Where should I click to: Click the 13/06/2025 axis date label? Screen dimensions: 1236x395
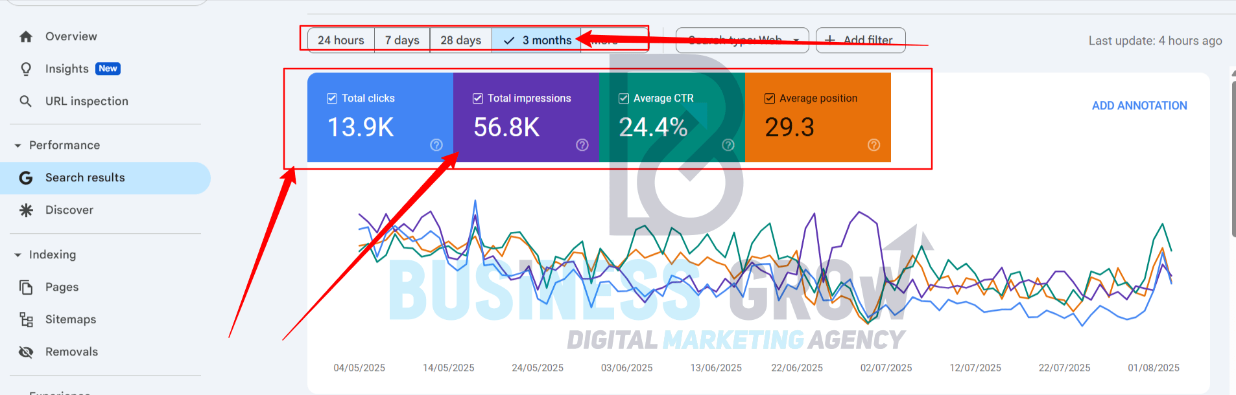[716, 368]
